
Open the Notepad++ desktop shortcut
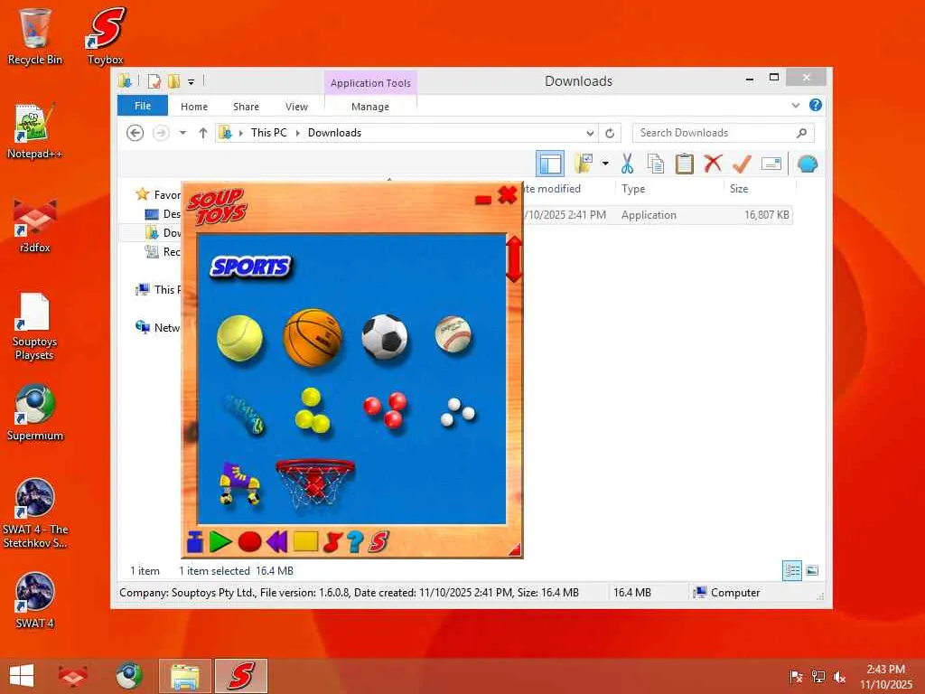[35, 131]
